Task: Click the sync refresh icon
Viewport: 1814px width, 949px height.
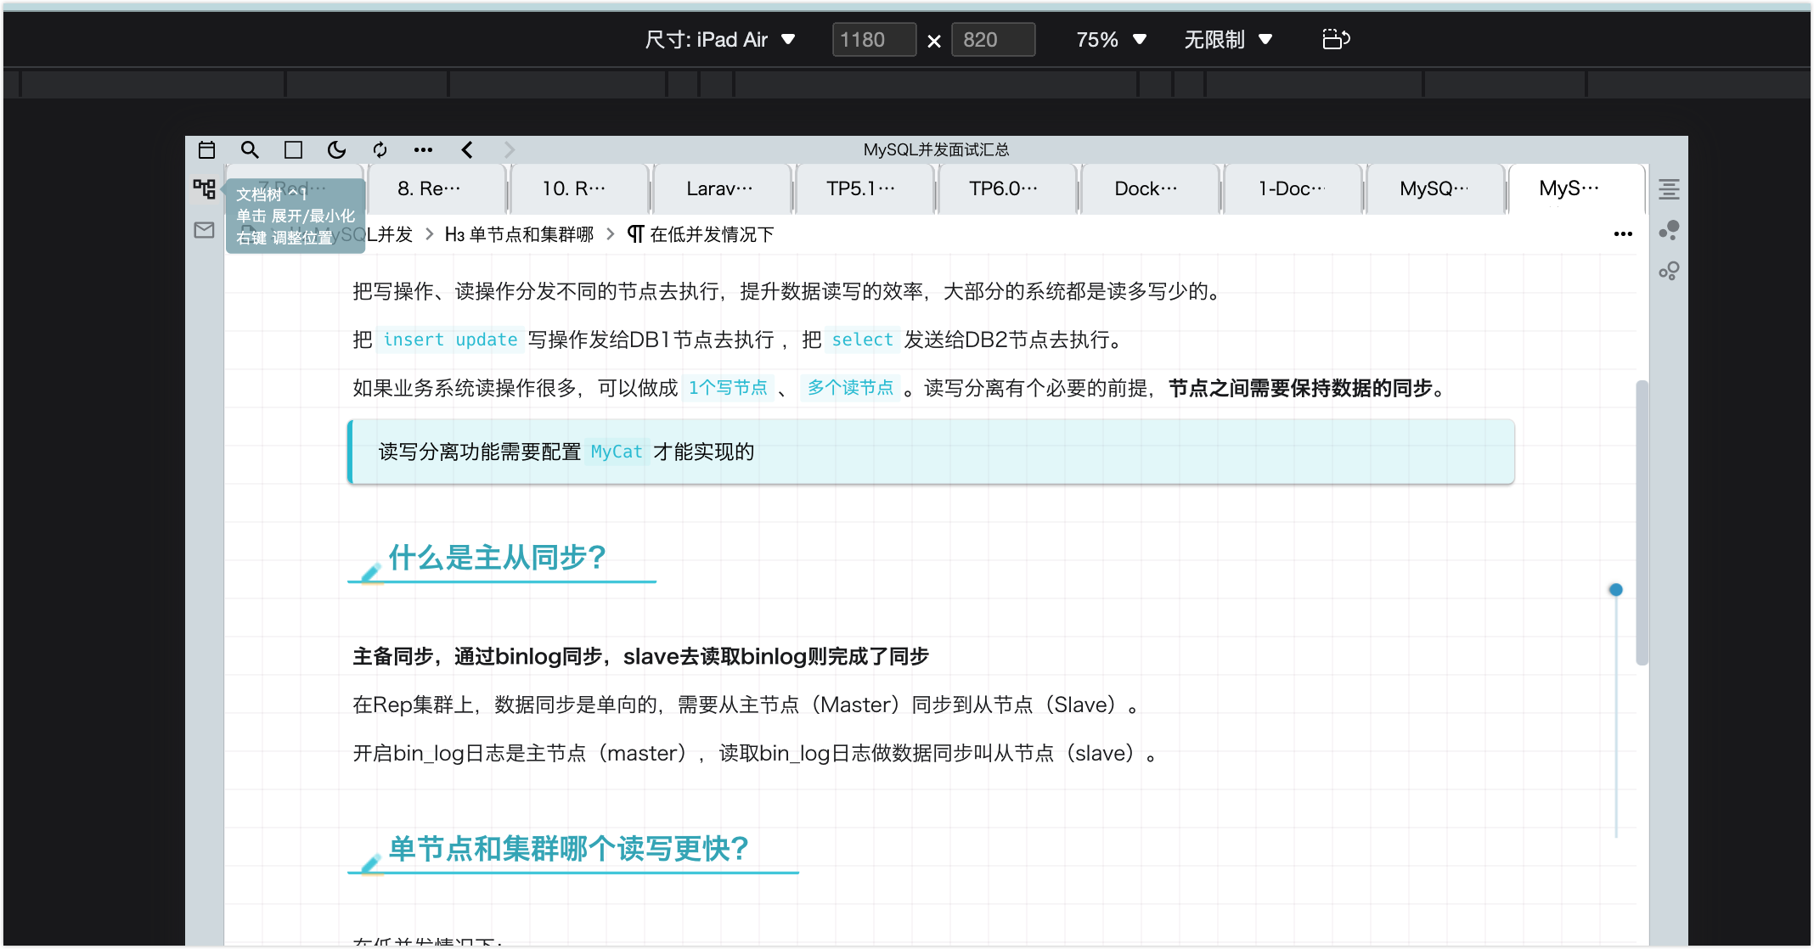Action: (380, 150)
